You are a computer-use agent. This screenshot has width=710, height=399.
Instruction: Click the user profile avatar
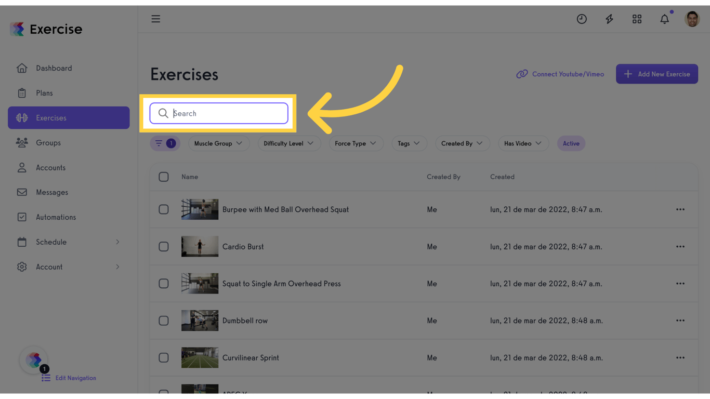(692, 19)
